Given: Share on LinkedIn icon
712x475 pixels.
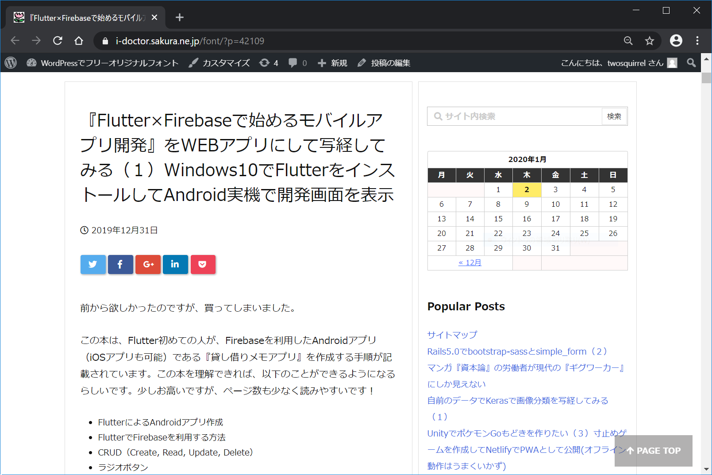Looking at the screenshot, I should coord(175,264).
